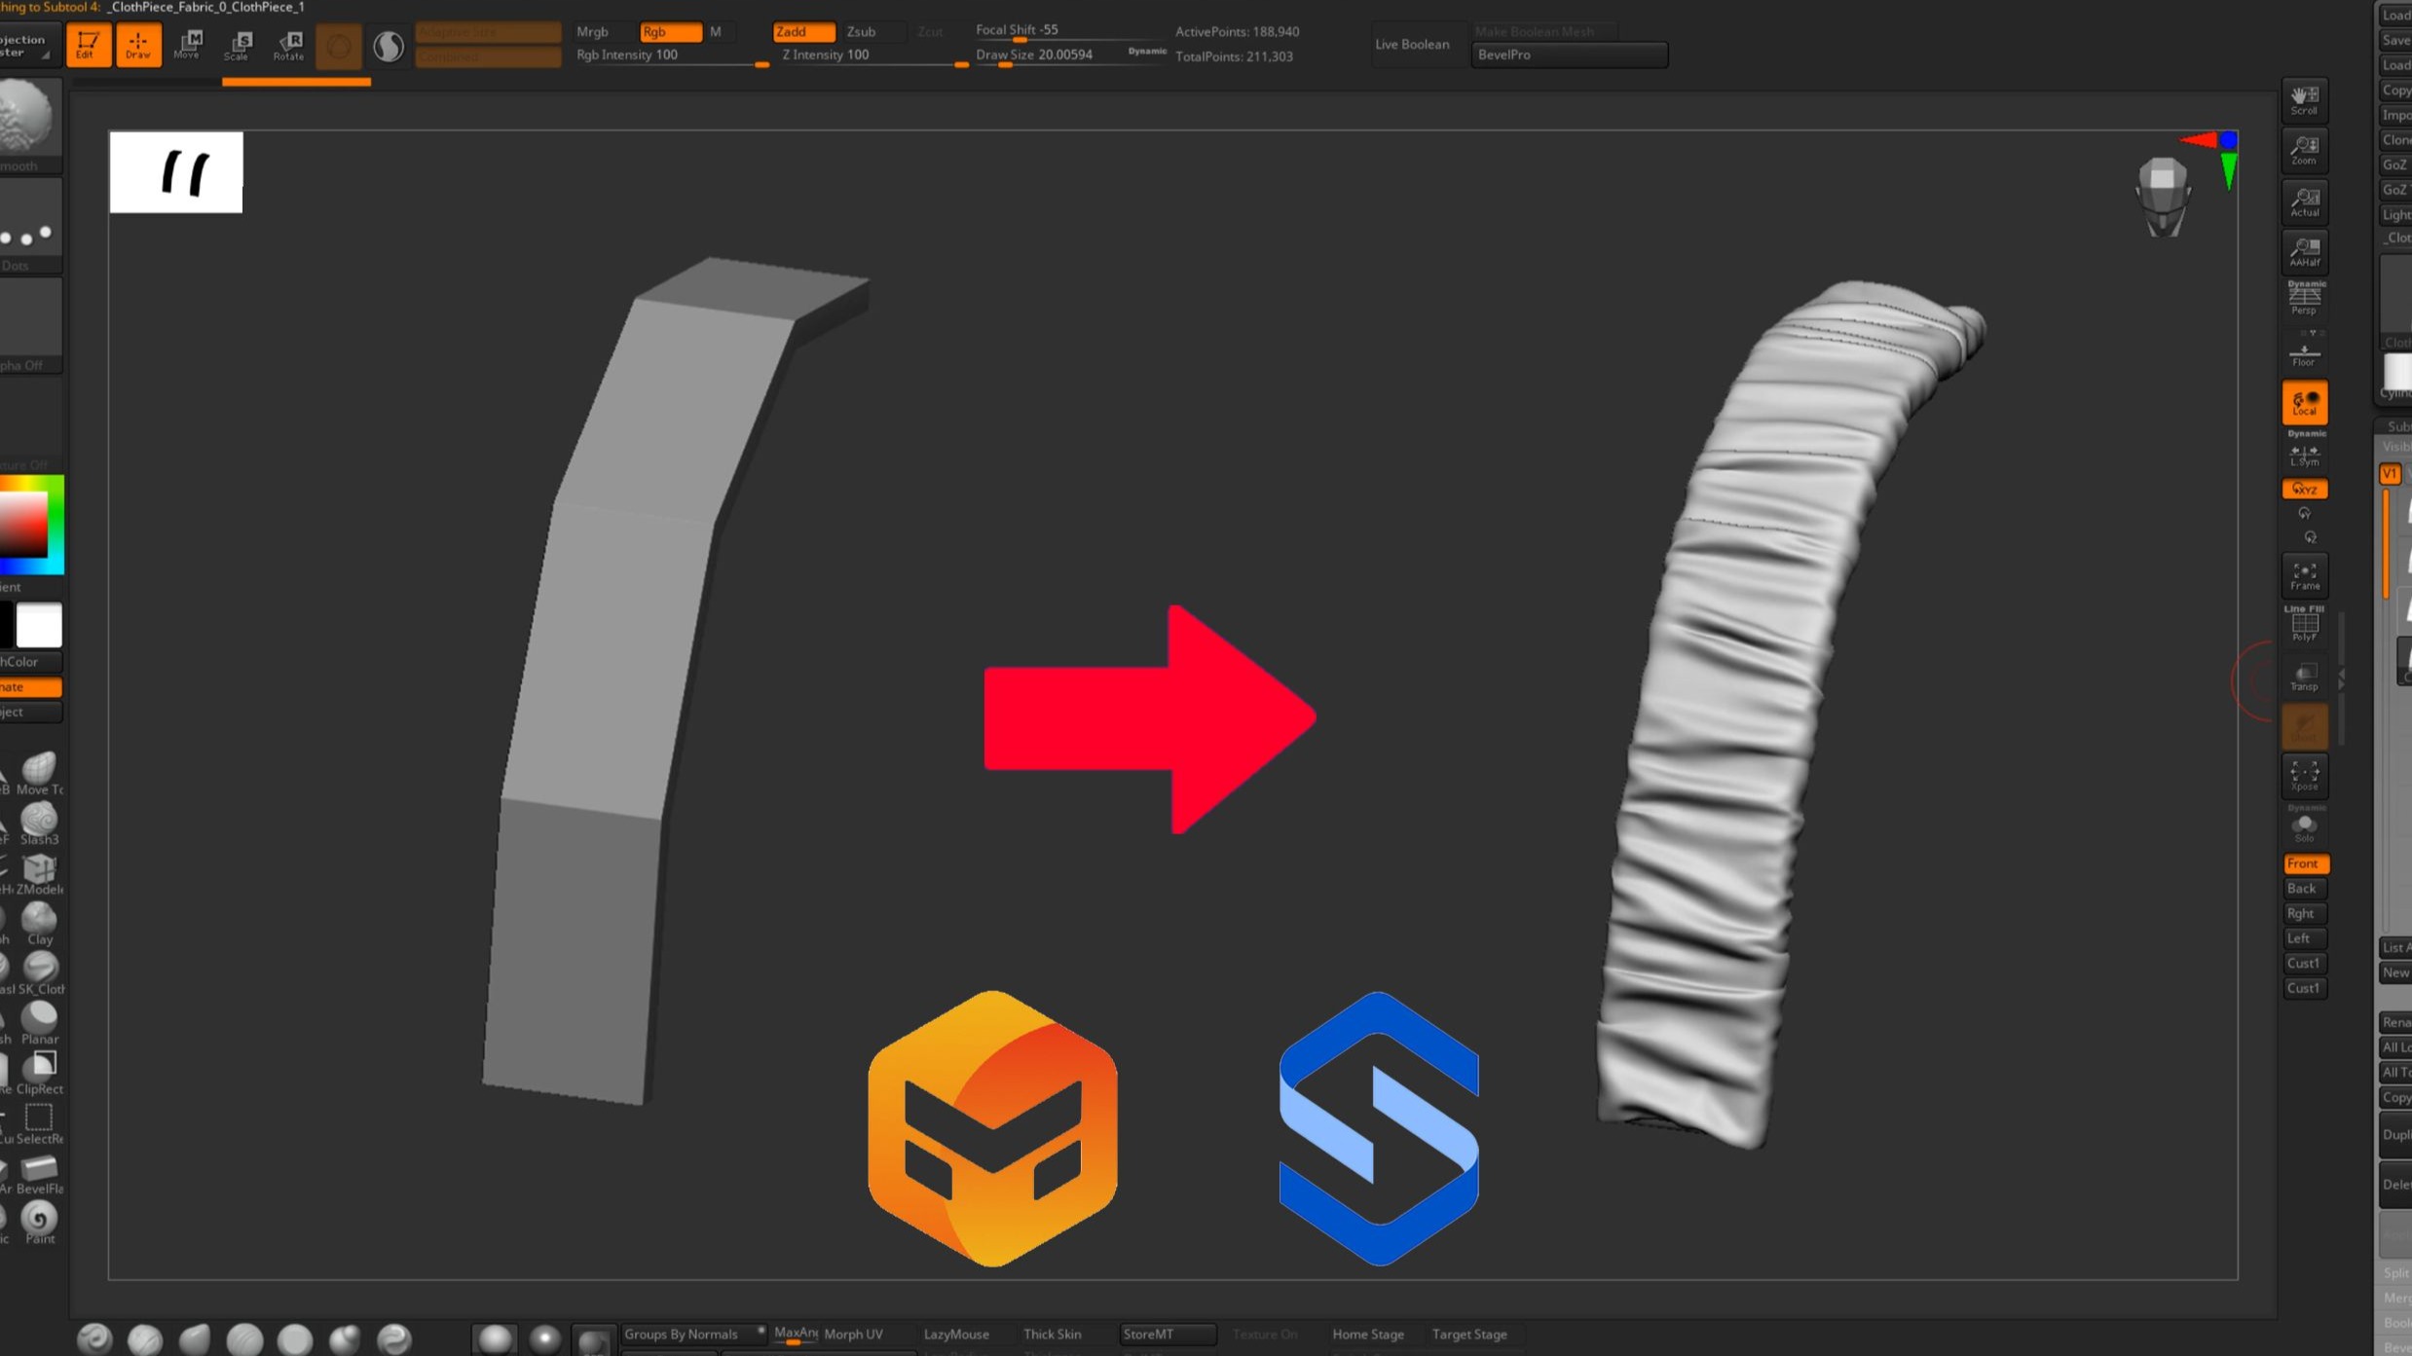This screenshot has height=1356, width=2412.
Task: Select the white main color swatch
Action: [39, 625]
